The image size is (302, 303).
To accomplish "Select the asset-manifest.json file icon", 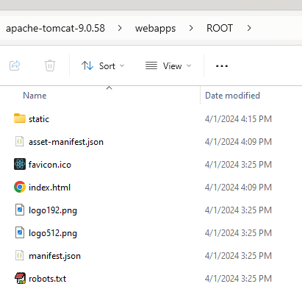I will coord(20,141).
